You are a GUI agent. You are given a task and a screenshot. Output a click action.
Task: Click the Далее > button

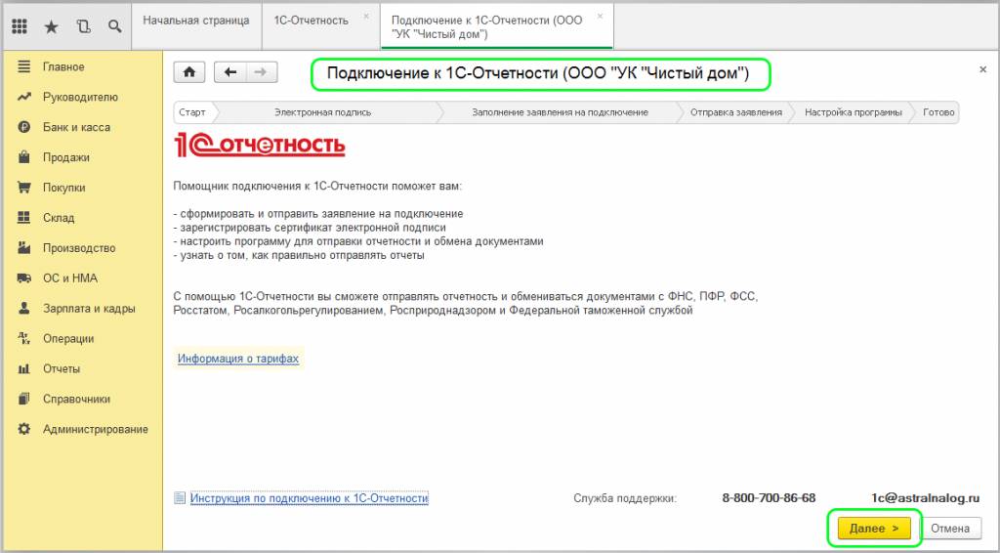pyautogui.click(x=874, y=529)
